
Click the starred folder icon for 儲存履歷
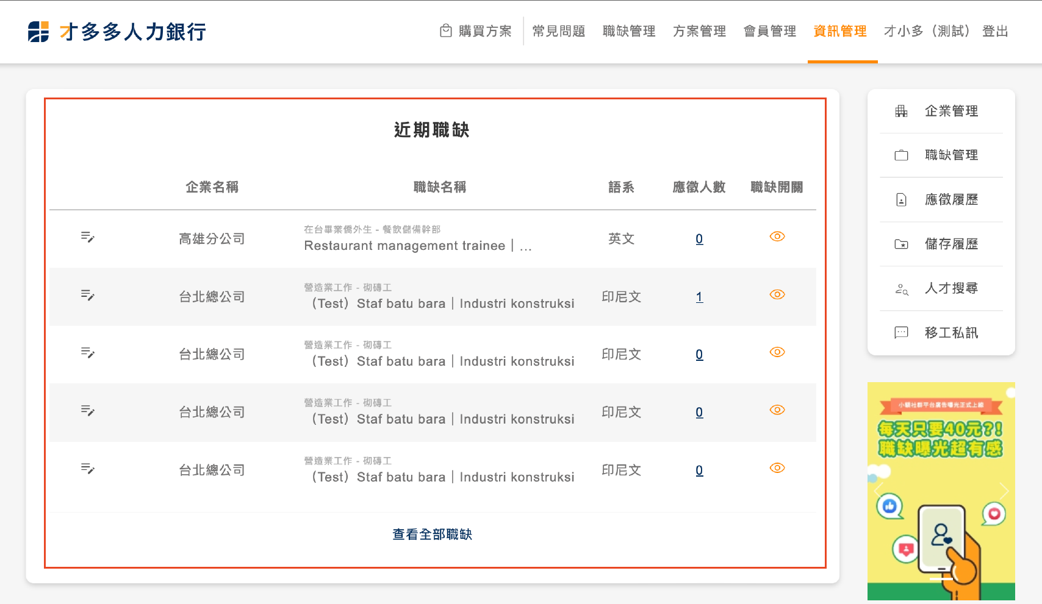coord(901,244)
